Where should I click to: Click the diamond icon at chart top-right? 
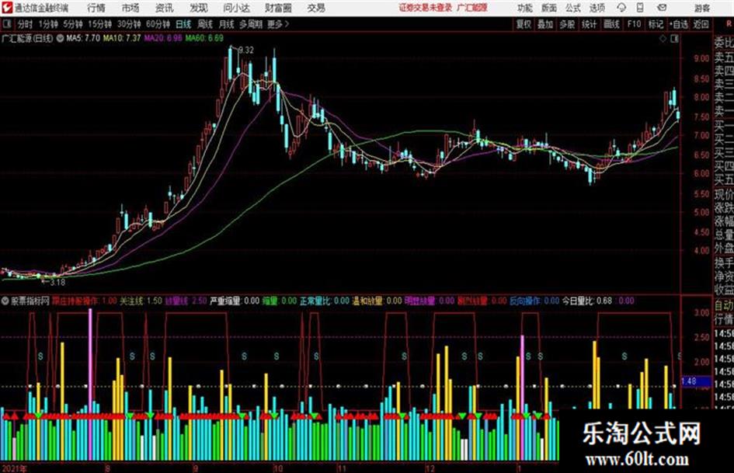pos(663,39)
